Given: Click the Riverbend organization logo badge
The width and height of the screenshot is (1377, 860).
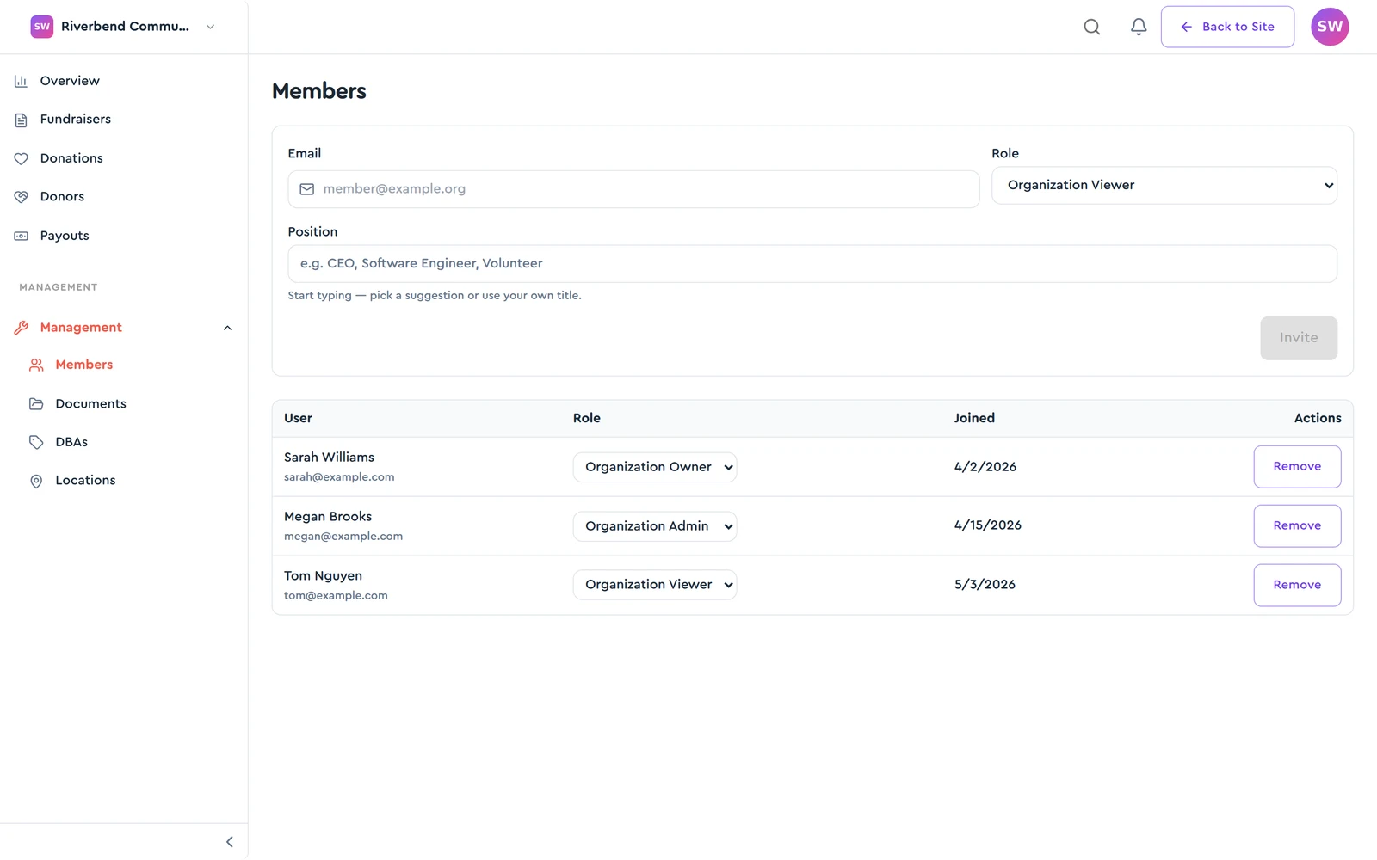Looking at the screenshot, I should coord(42,27).
